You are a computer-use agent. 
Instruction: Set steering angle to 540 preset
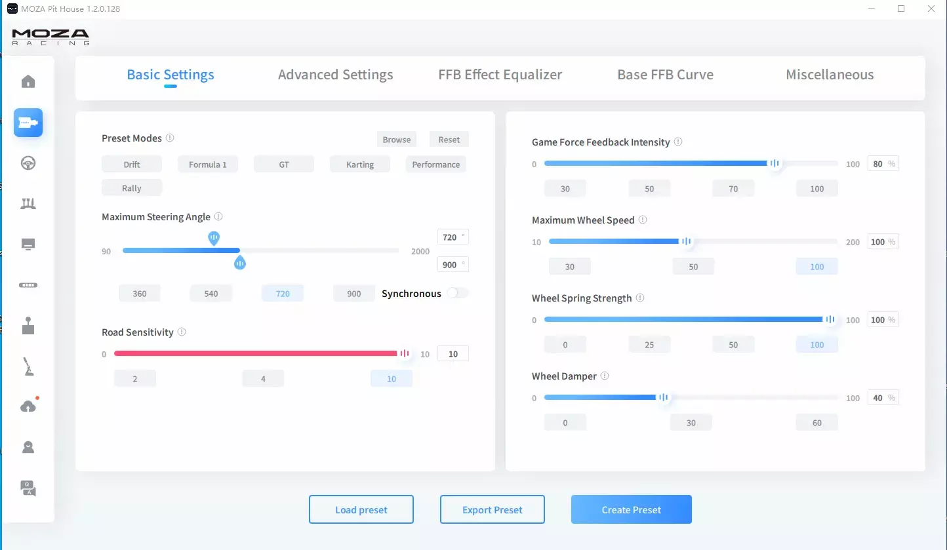pyautogui.click(x=211, y=294)
